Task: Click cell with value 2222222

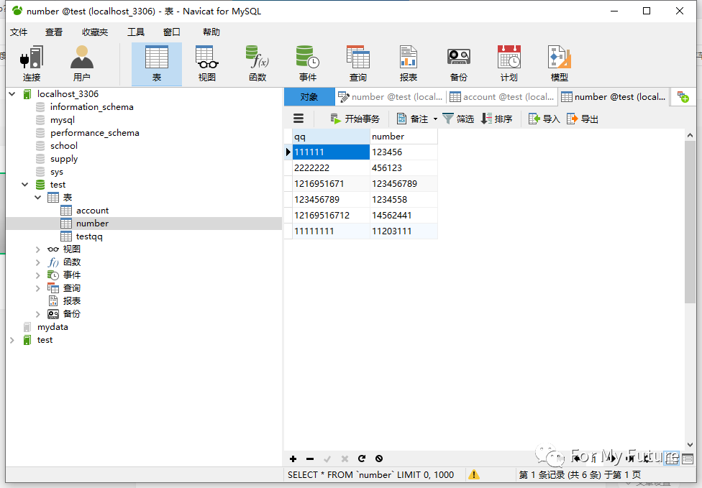Action: [x=332, y=168]
